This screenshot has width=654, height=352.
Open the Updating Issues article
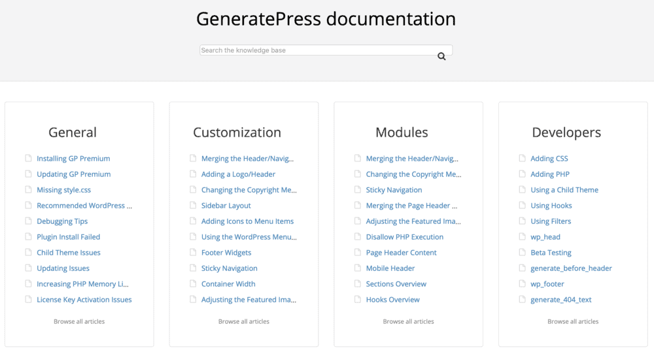click(x=63, y=268)
